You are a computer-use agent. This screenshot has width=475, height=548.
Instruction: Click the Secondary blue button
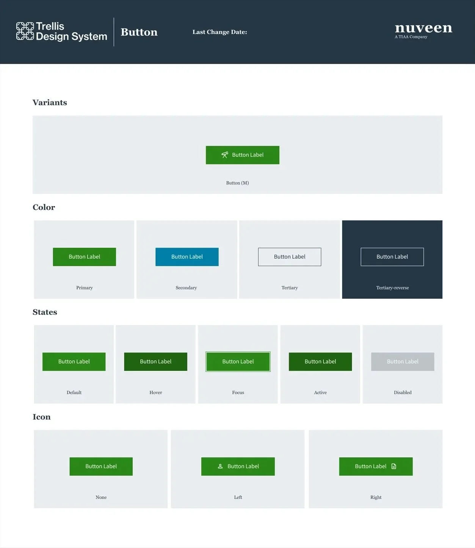187,257
